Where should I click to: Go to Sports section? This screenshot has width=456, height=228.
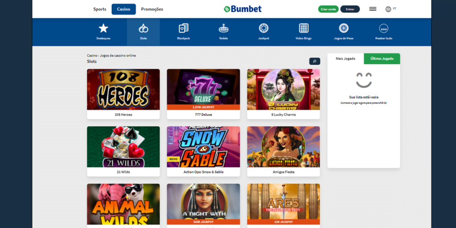coord(100,9)
